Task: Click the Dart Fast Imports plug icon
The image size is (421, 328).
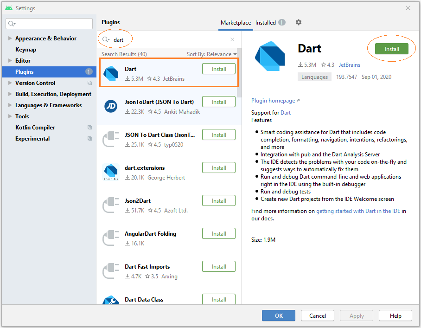Action: point(111,271)
